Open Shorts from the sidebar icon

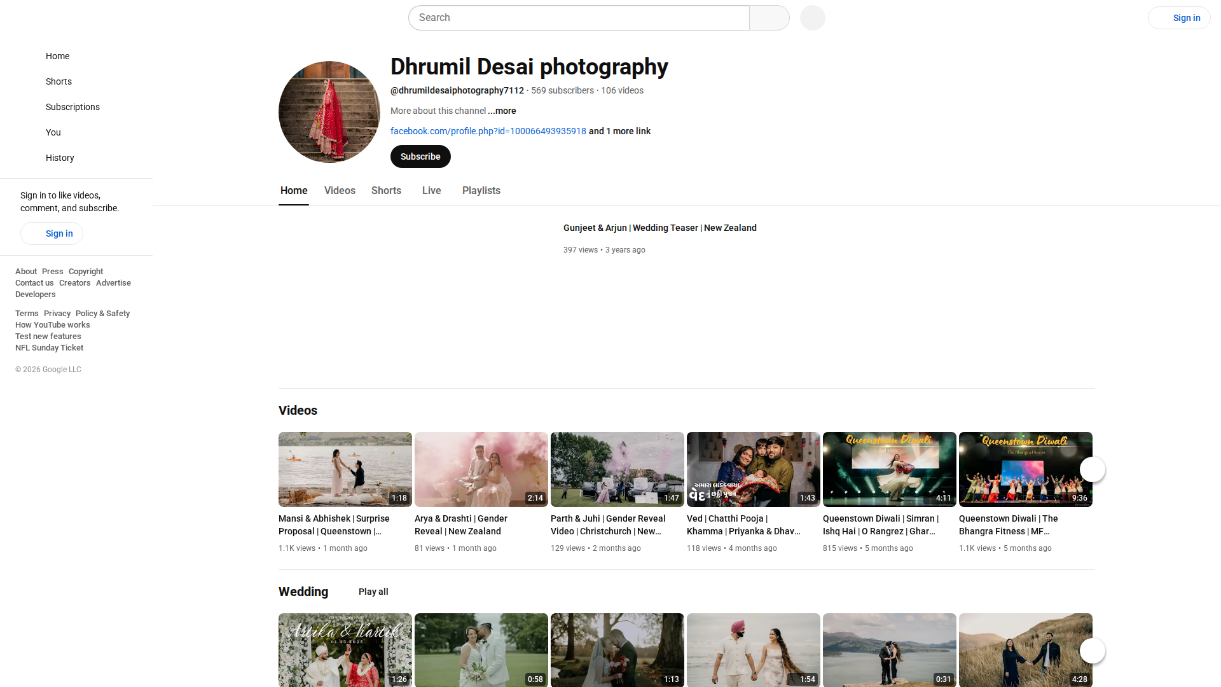(28, 81)
